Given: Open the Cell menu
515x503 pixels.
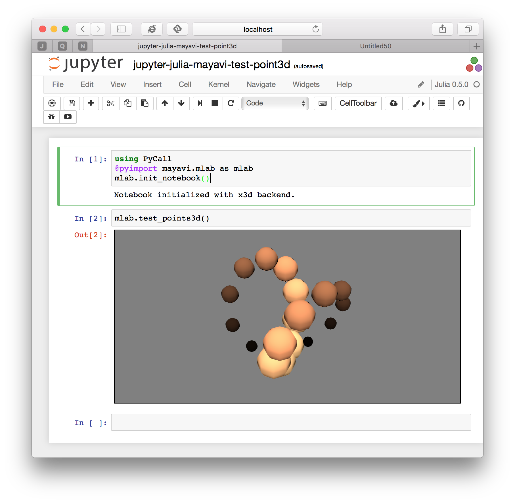Looking at the screenshot, I should coord(185,84).
